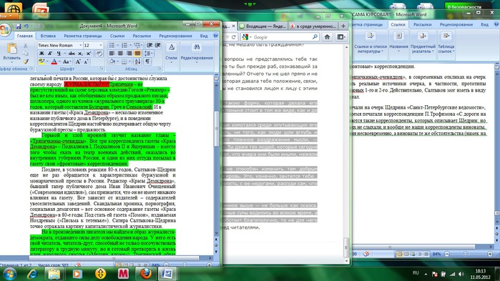Screen dimensions: 500x281
Task: Click the Undo arrow in Документ4 title bar
Action: point(26,26)
